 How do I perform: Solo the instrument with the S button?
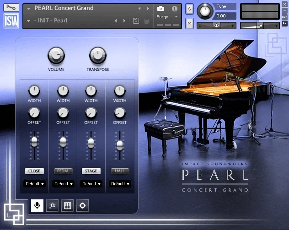click(189, 9)
